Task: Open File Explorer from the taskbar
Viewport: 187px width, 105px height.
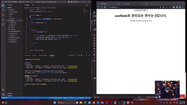Action: coord(81,103)
